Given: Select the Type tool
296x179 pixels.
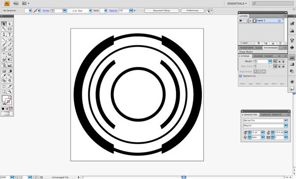Looking at the screenshot, I should coord(10,34).
